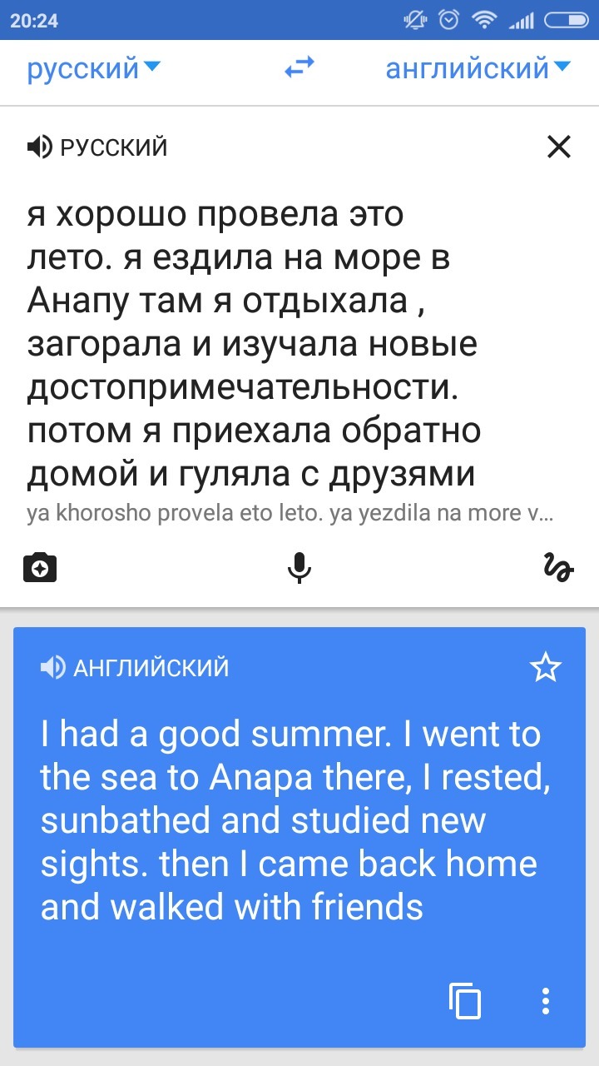This screenshot has height=1066, width=599.
Task: Open the русский source language dropdown
Action: point(92,69)
